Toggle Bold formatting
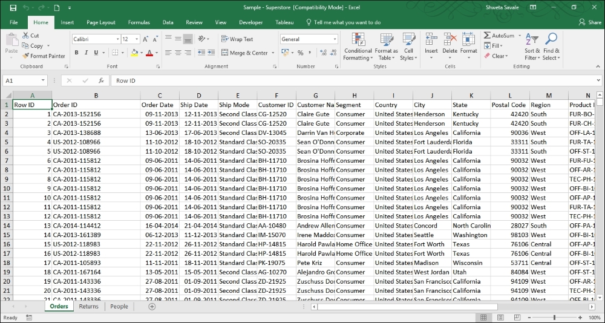Image resolution: width=605 pixels, height=323 pixels. tap(76, 53)
